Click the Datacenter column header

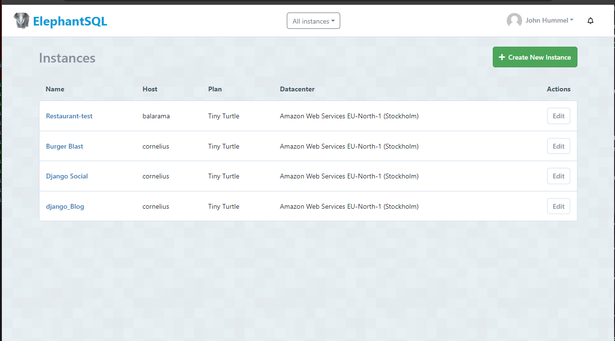[297, 89]
